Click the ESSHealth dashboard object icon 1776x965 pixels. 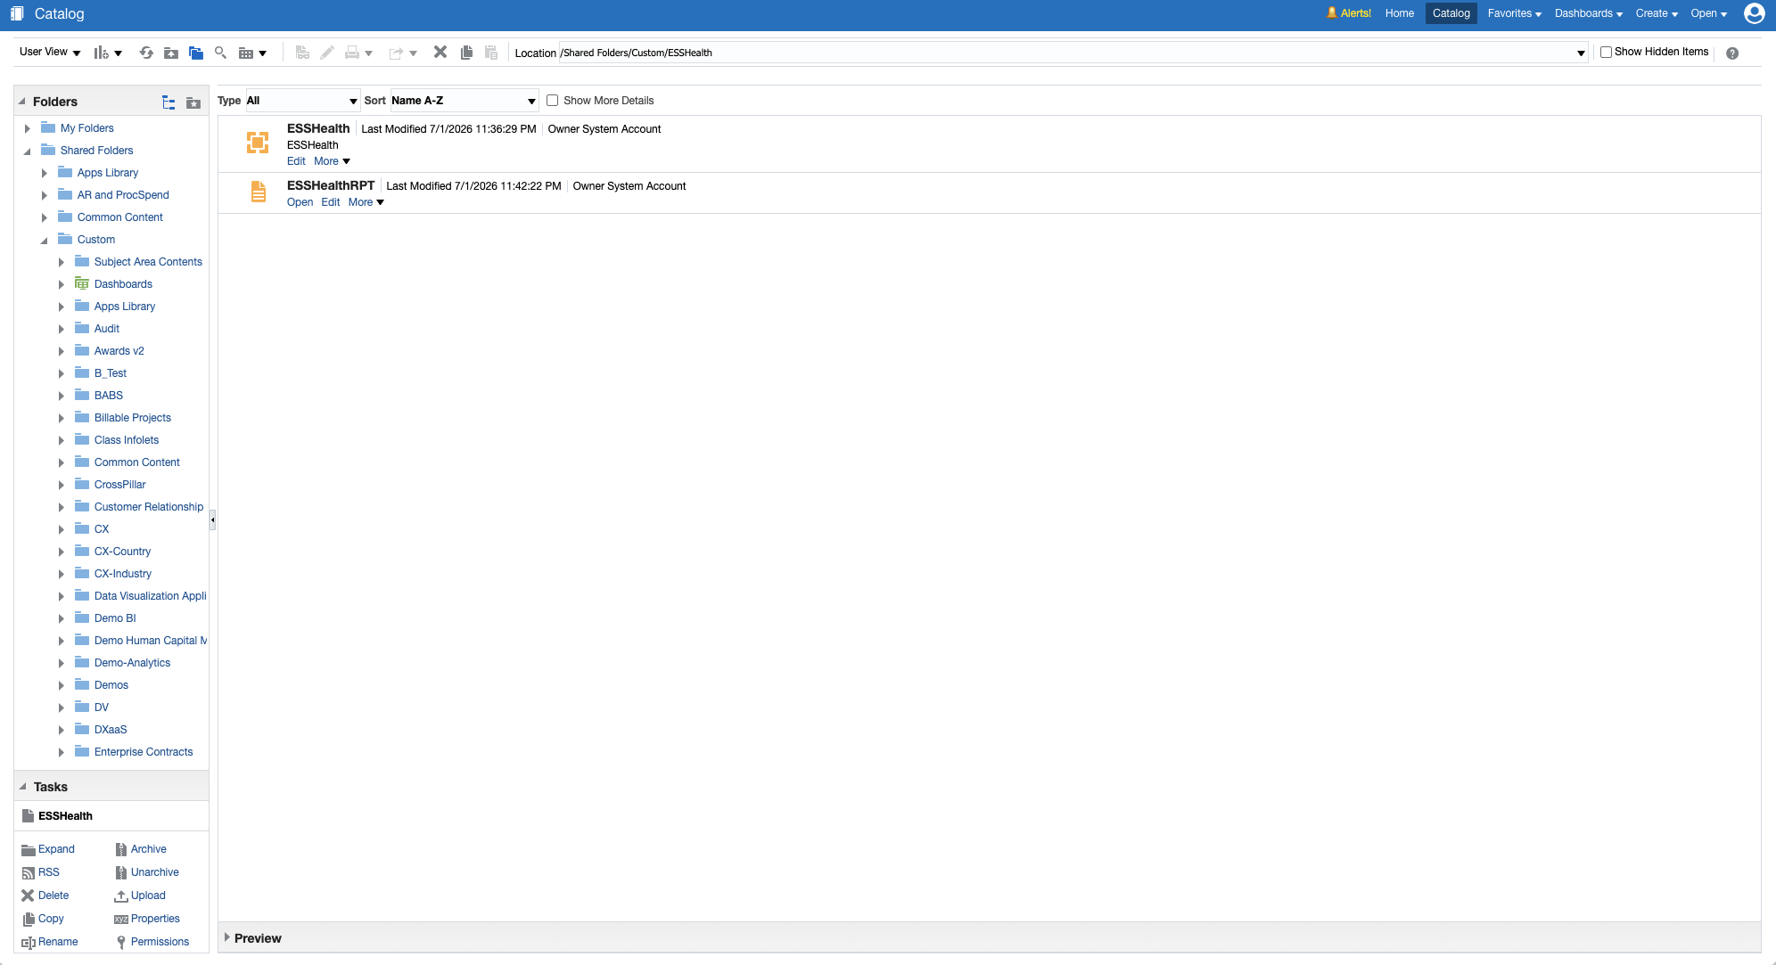[258, 142]
